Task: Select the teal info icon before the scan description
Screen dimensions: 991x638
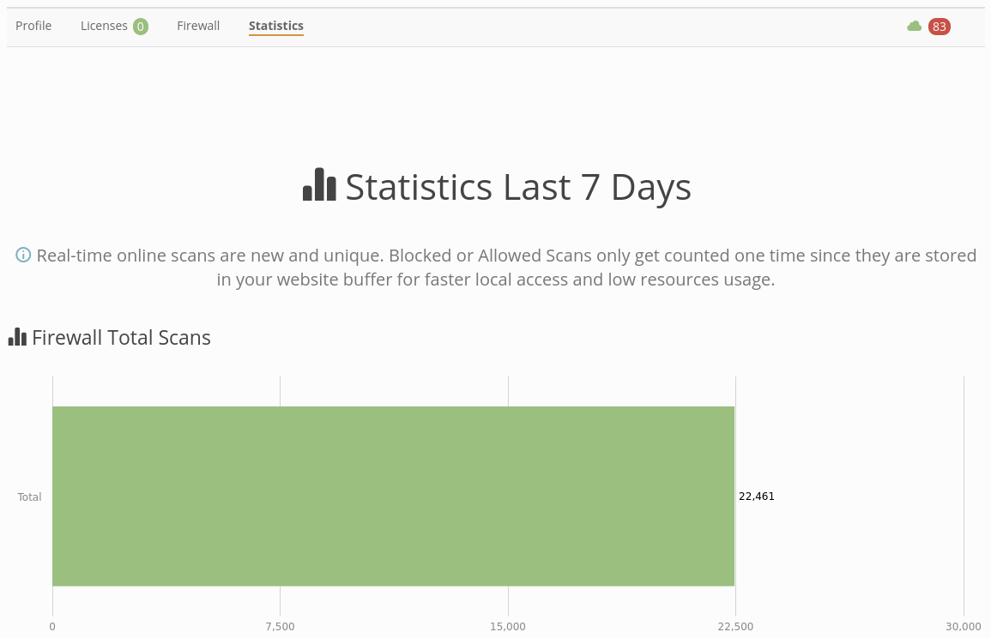Action: 23,255
